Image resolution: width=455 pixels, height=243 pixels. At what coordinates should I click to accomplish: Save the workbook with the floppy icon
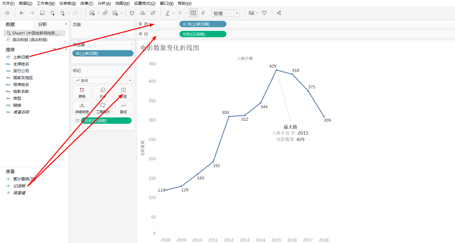(42, 13)
